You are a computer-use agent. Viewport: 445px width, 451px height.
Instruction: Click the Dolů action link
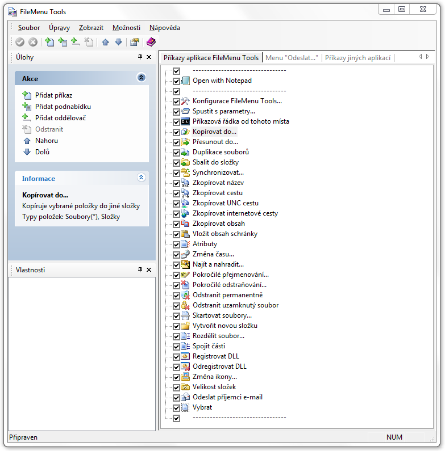[x=42, y=152]
